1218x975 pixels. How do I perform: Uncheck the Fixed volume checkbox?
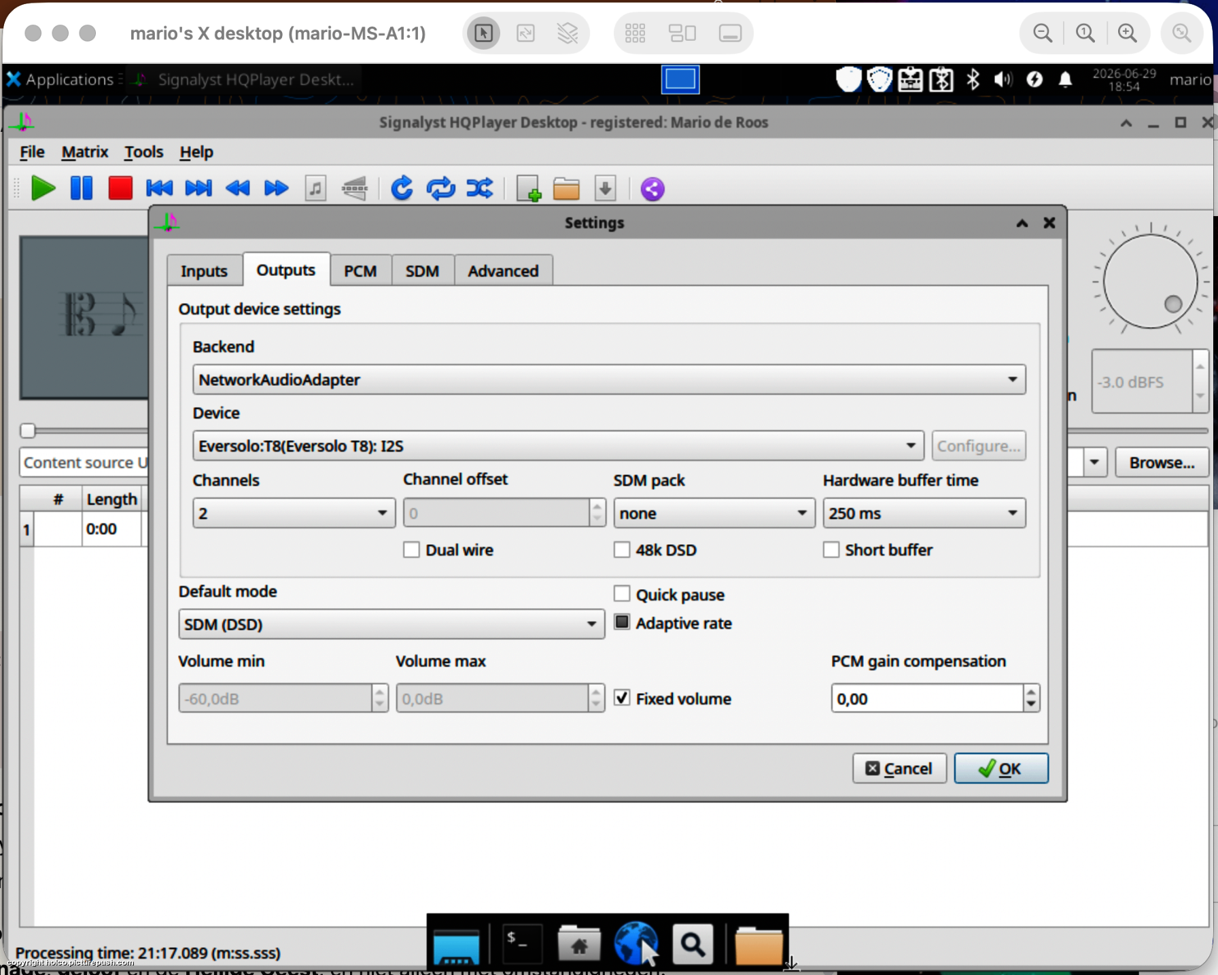pyautogui.click(x=622, y=698)
